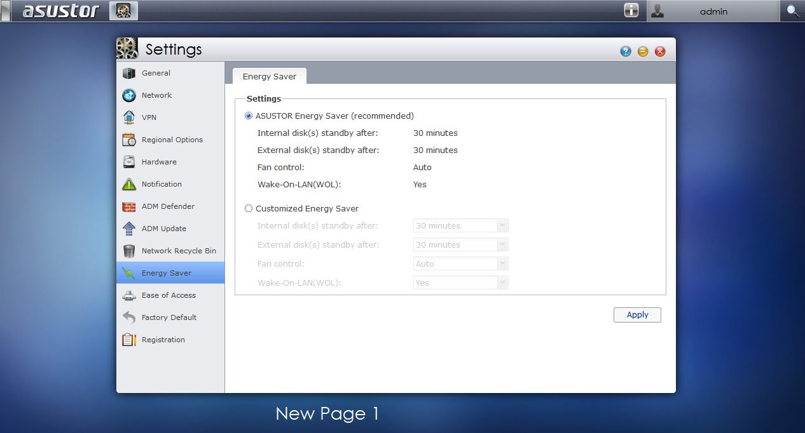Click the External disk 30 minutes value
The height and width of the screenshot is (433, 805).
(x=436, y=150)
